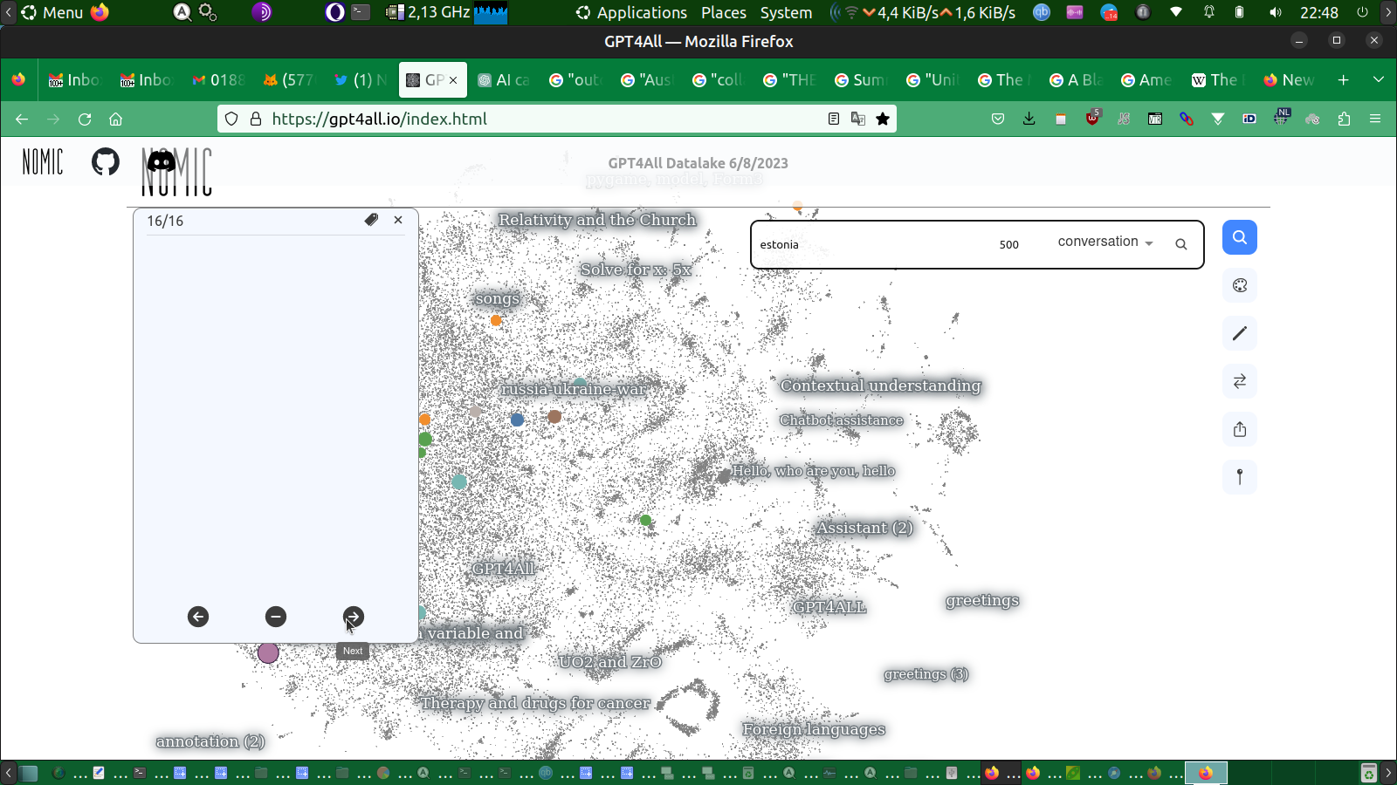
Task: Click the green point above 'GPT4All' label
Action: [645, 521]
